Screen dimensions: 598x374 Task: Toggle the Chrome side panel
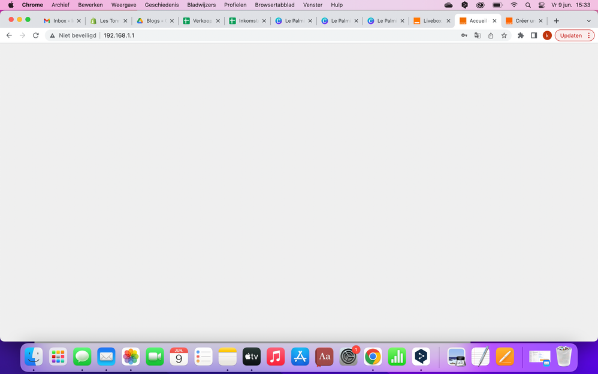[x=534, y=35]
